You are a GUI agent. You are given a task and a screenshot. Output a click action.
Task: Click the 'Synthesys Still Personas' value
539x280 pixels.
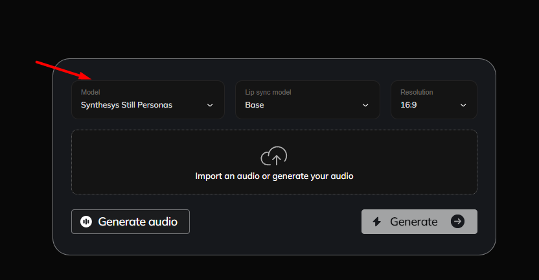tap(126, 105)
